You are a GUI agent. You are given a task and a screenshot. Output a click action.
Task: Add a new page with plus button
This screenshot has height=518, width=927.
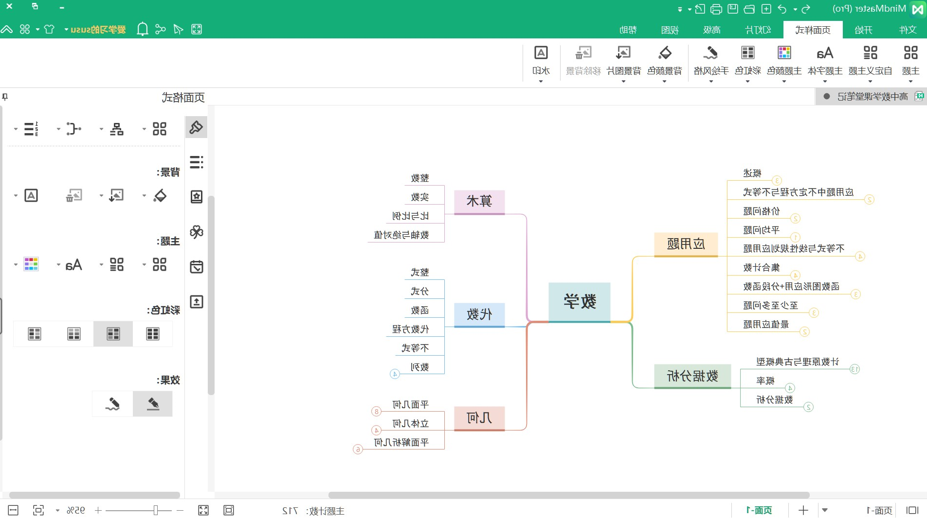tap(803, 510)
